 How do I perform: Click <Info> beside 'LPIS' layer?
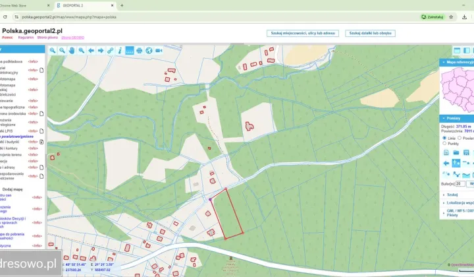33,131
